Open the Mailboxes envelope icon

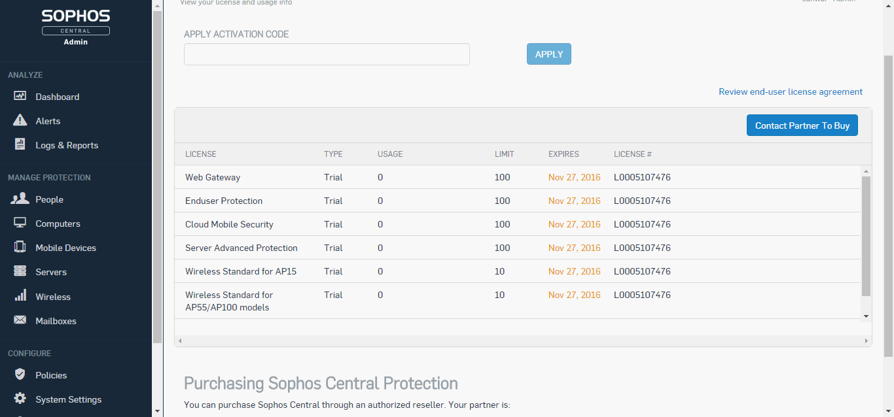(x=20, y=320)
